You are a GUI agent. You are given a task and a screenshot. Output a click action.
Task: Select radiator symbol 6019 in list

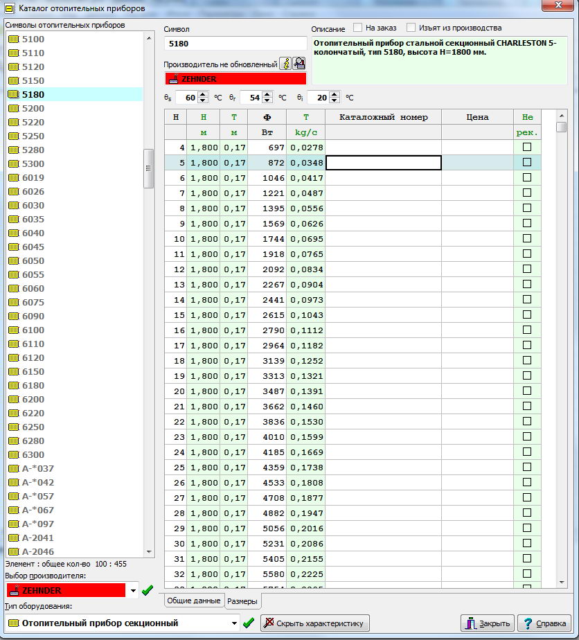click(33, 177)
